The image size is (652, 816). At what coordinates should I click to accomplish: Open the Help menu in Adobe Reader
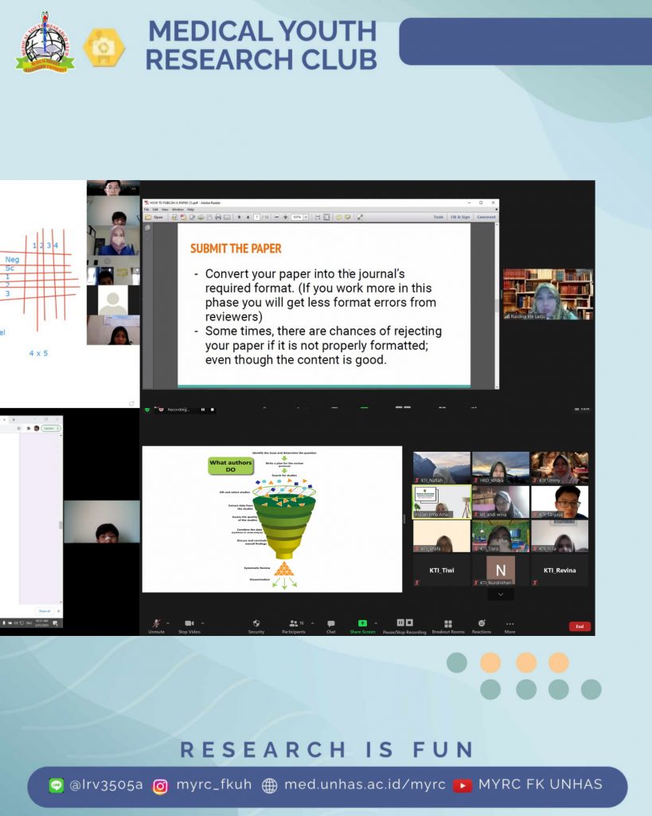click(x=191, y=210)
